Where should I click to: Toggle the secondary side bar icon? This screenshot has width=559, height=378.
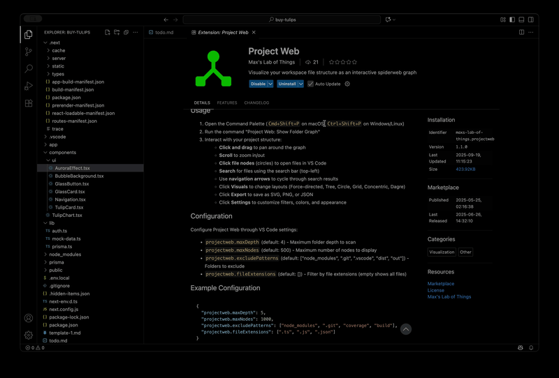(x=531, y=20)
